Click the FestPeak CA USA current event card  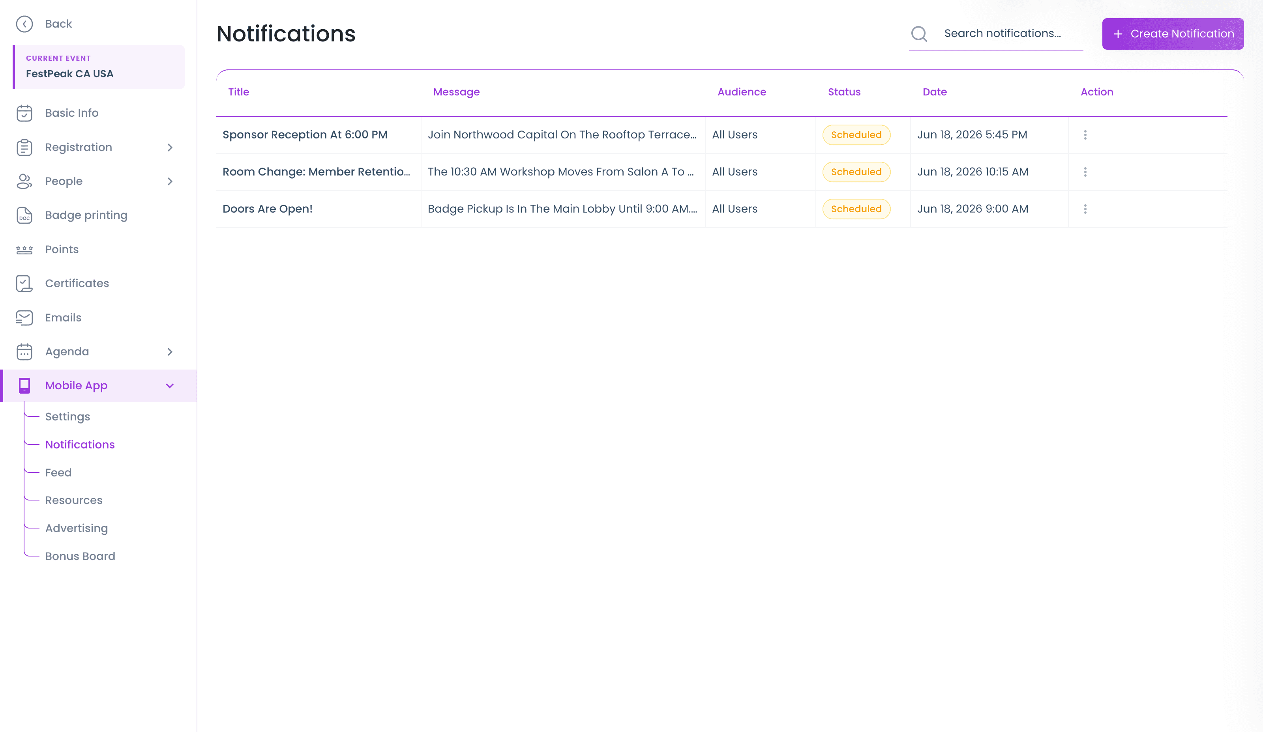tap(98, 67)
